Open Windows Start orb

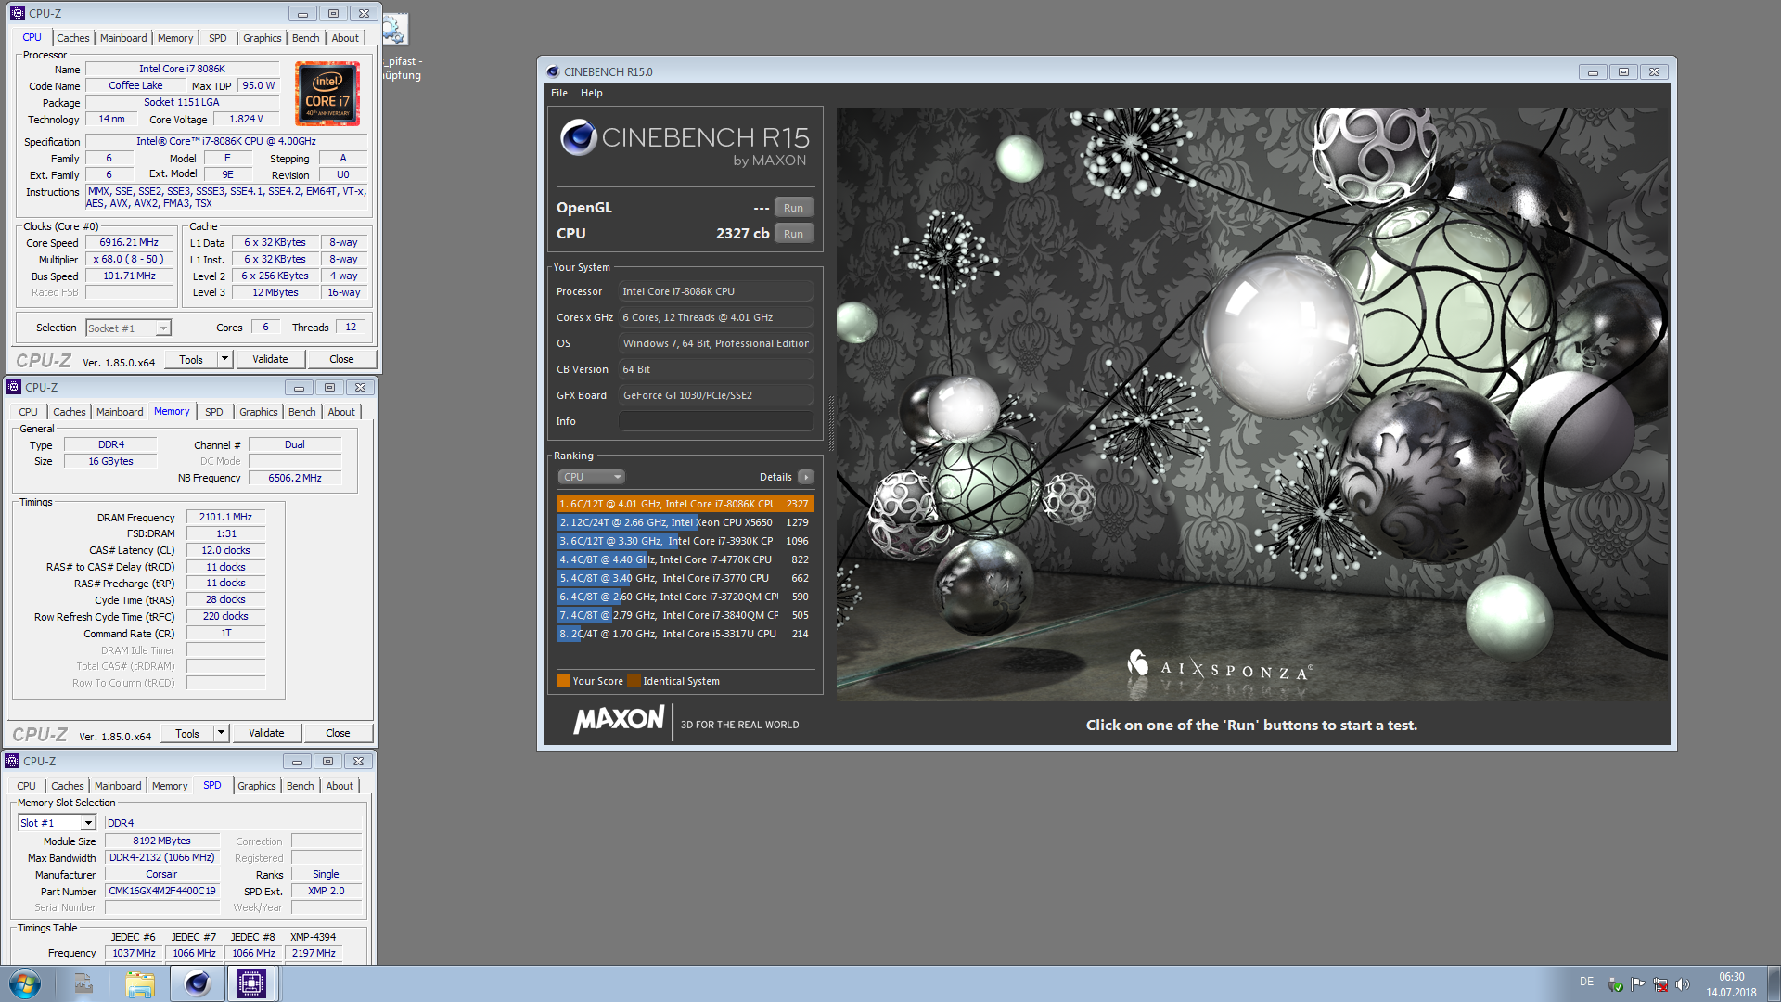point(25,983)
